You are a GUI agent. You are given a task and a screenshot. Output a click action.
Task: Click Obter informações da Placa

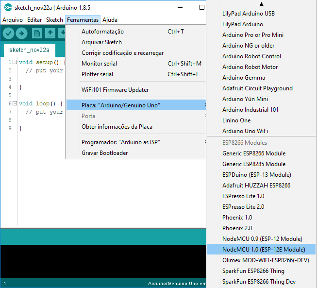point(136,127)
